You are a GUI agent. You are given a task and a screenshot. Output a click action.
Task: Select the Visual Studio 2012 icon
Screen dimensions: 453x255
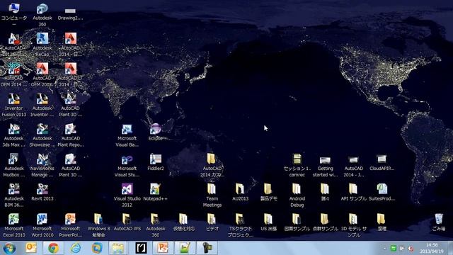point(127,195)
